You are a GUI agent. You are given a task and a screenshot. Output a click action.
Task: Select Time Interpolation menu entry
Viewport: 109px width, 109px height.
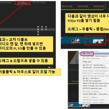[92, 81]
